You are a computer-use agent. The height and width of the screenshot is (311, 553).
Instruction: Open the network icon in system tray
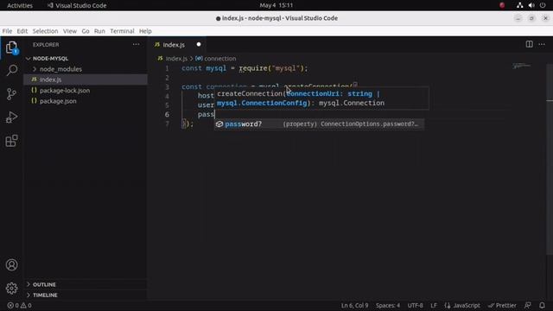tap(519, 5)
